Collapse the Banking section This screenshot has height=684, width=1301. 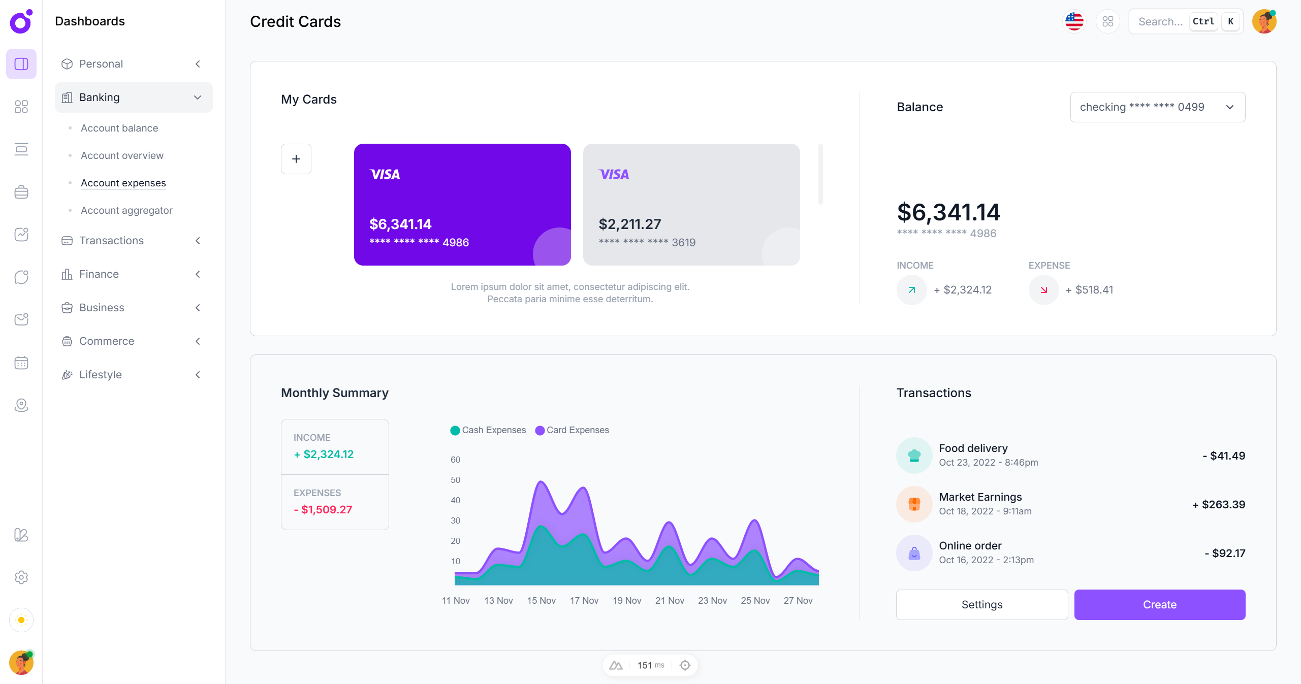click(x=133, y=97)
